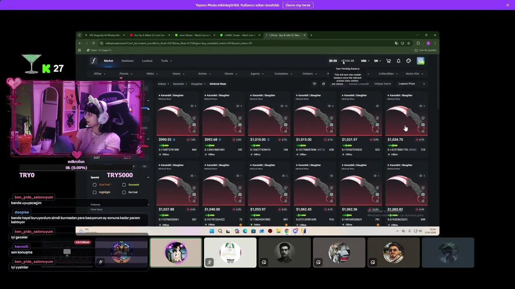Dismiss the purple streamer mode banner
515x289 pixels.
coord(508,5)
